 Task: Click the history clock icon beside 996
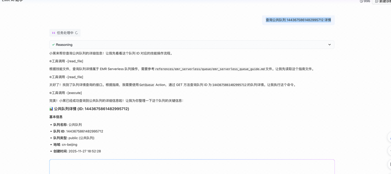click(x=361, y=1)
